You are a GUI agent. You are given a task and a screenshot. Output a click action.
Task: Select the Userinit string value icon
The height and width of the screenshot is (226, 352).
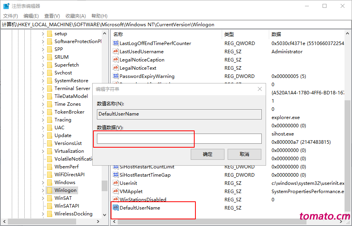point(116,183)
